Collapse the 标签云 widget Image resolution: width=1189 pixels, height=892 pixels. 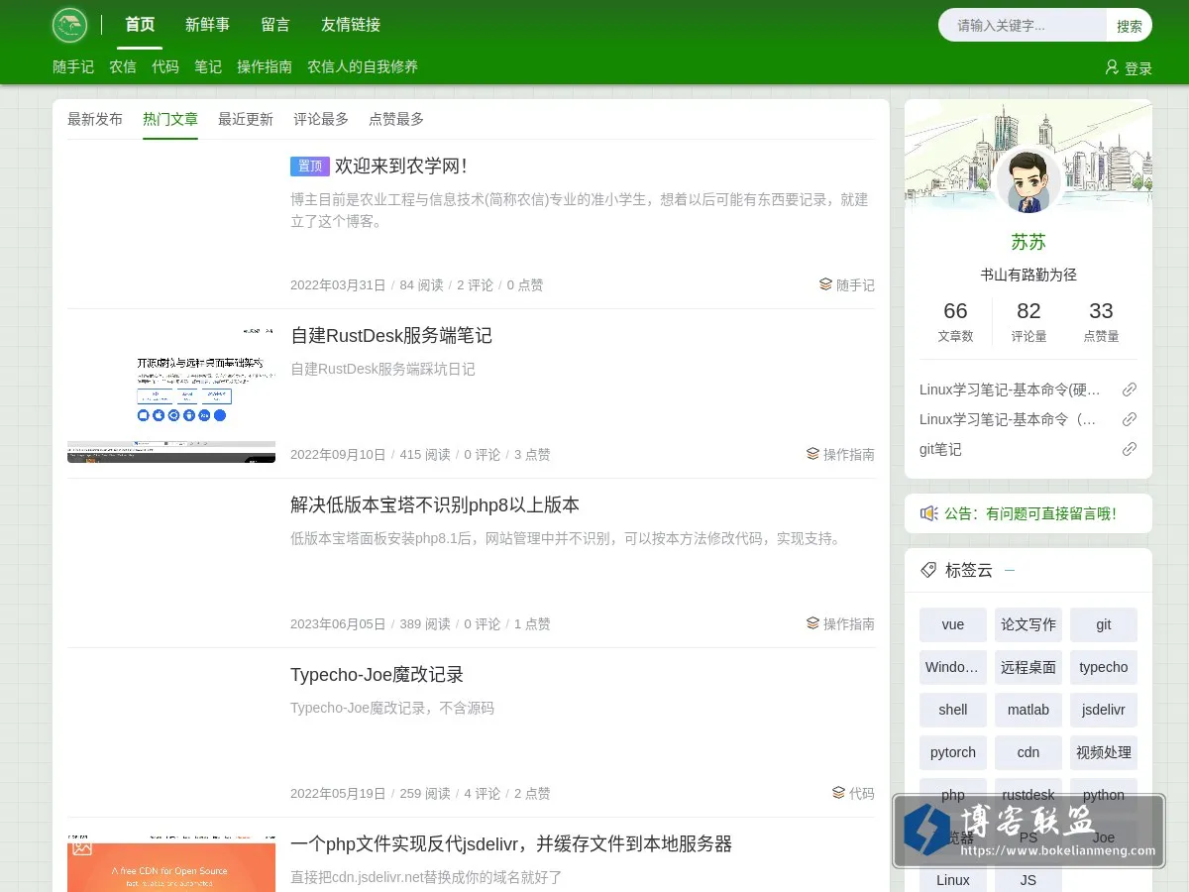click(1010, 570)
